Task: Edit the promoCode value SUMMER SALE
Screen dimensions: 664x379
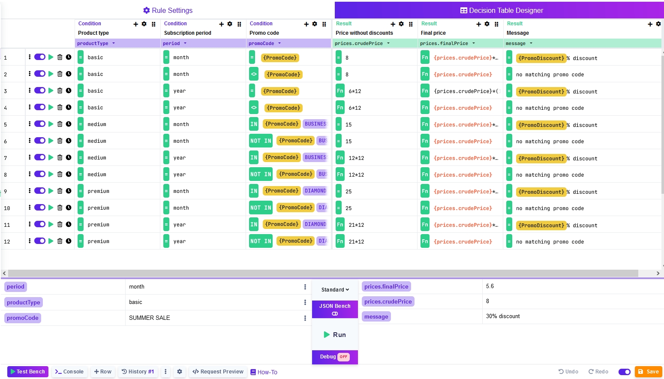Action: coord(150,318)
